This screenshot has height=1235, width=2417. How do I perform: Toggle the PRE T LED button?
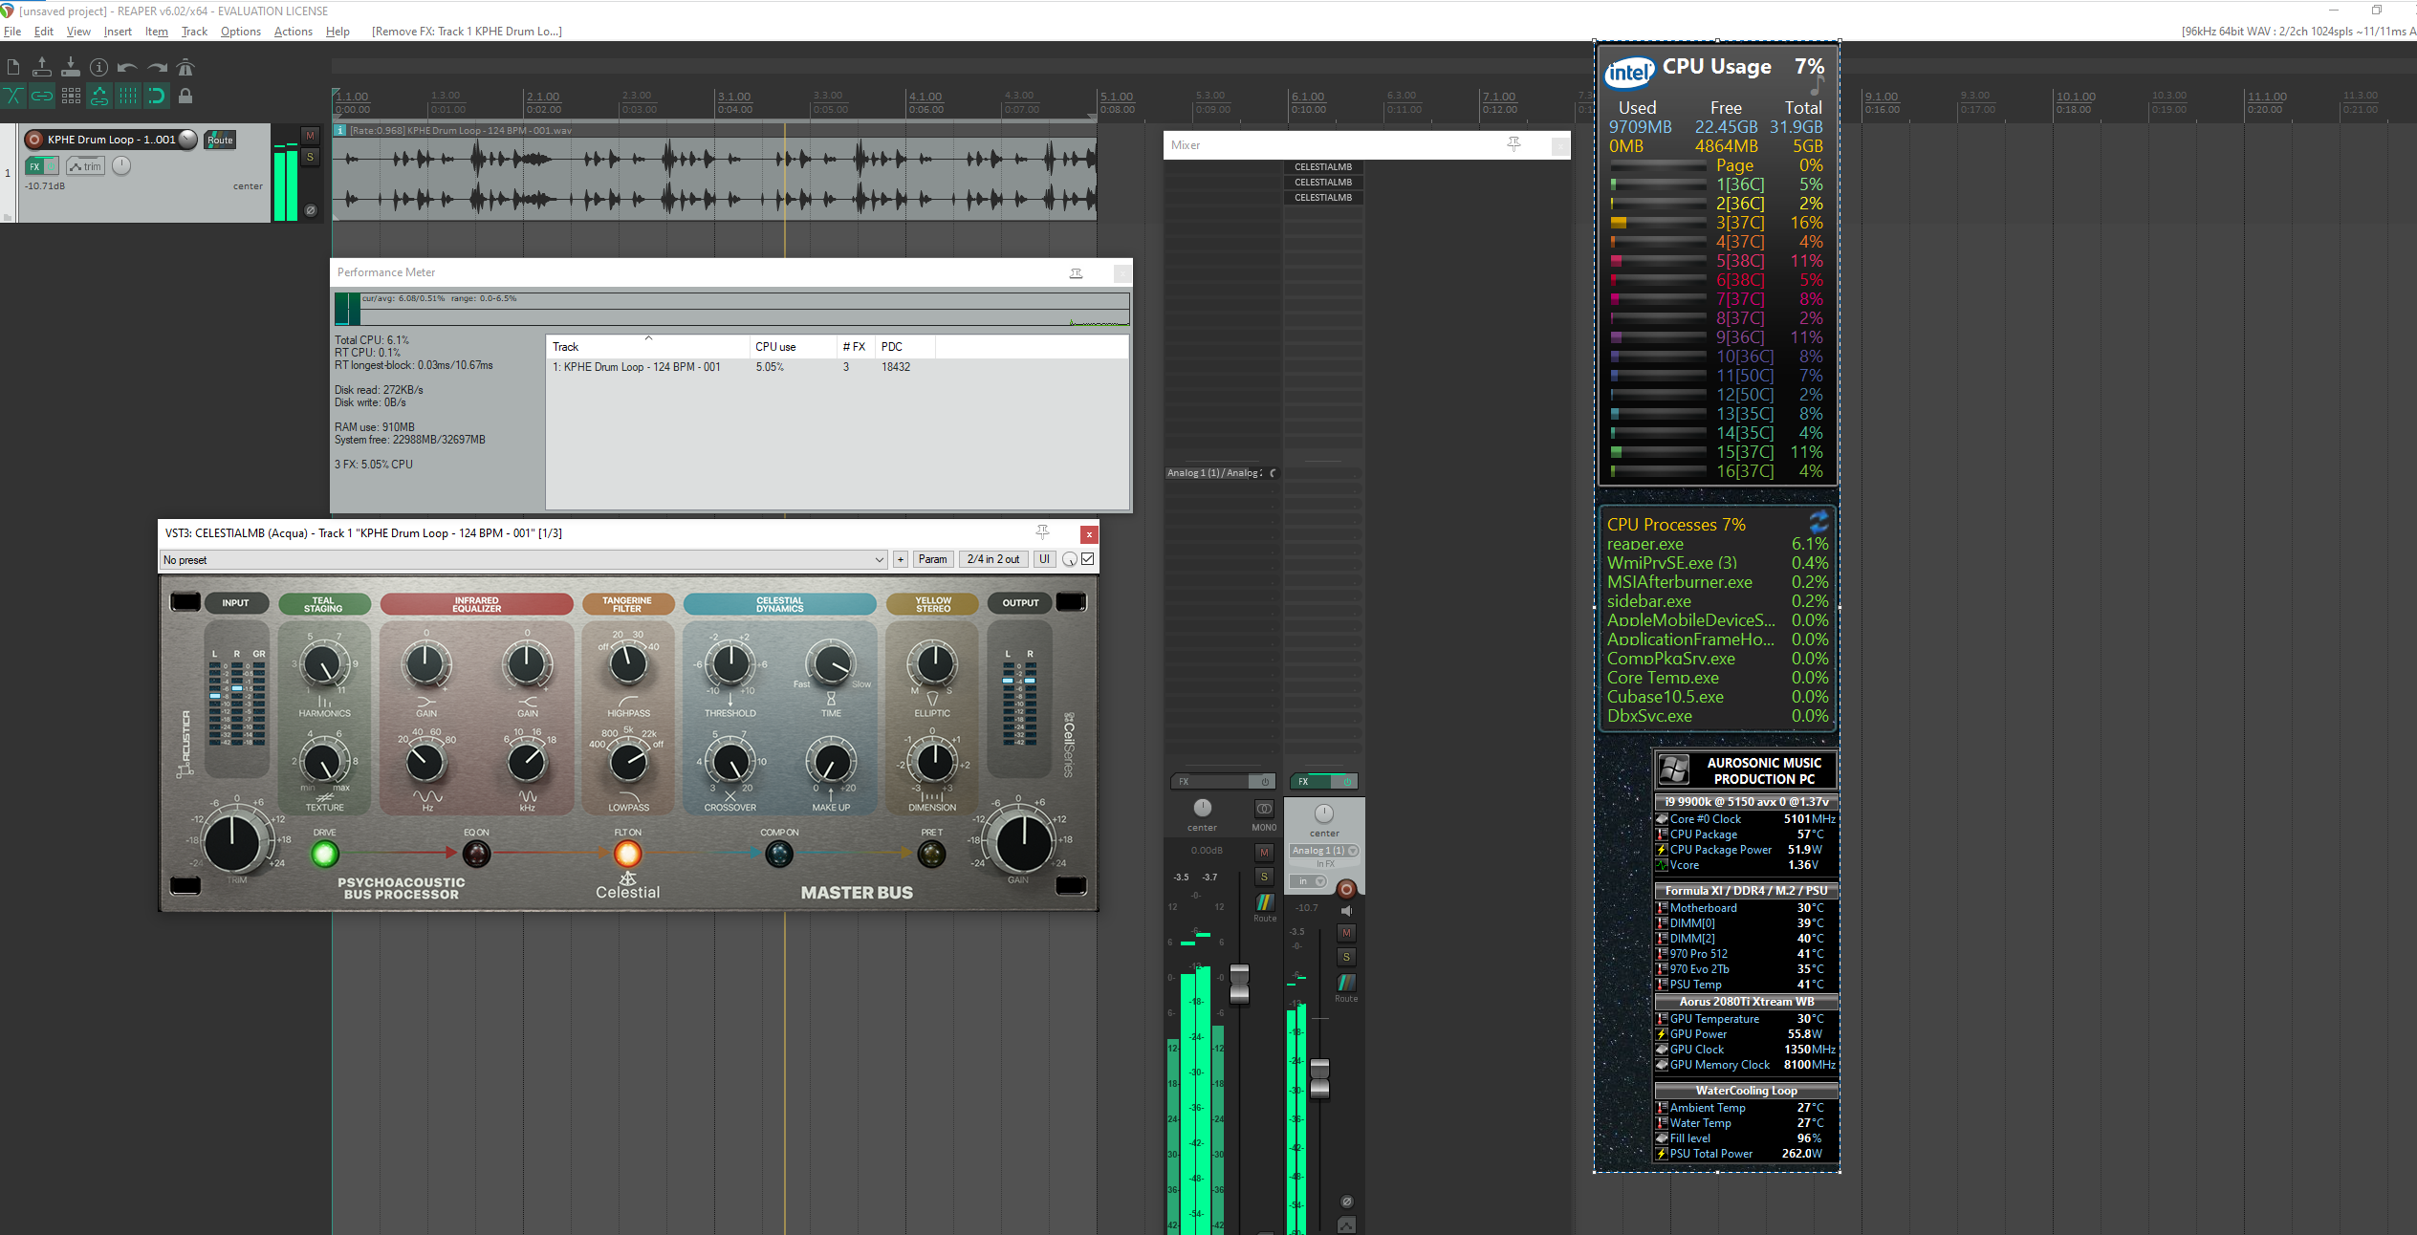pos(931,854)
